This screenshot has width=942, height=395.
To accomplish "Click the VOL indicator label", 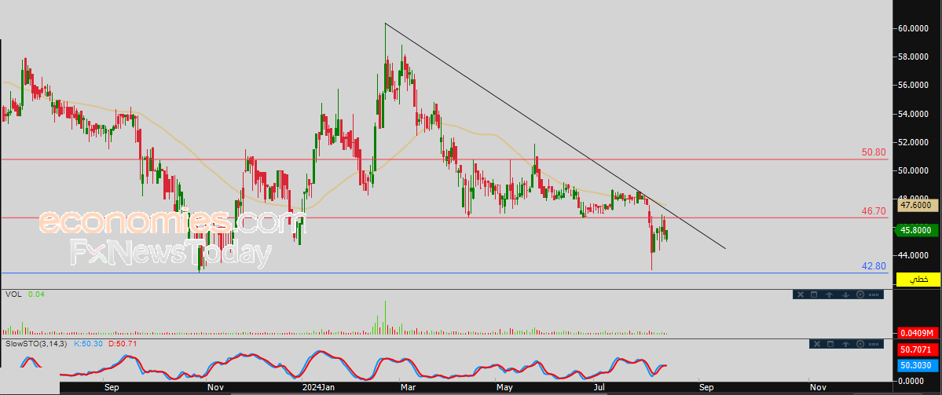I will (x=13, y=294).
